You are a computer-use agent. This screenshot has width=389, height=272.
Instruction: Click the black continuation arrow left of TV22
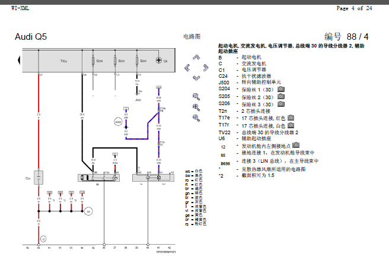point(19,60)
